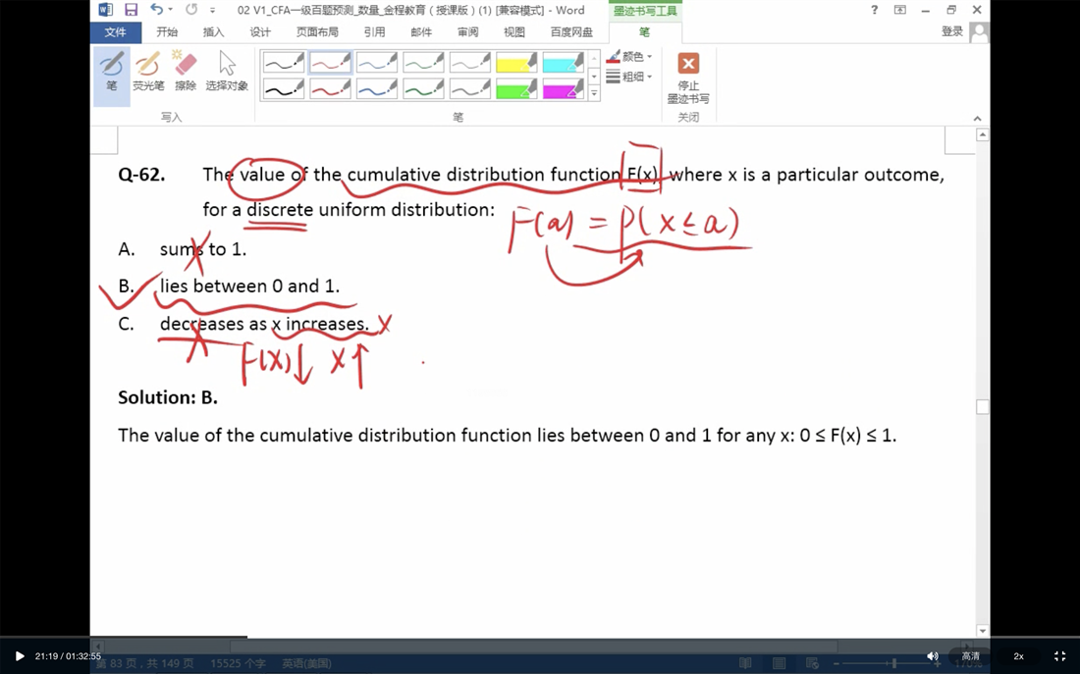
Task: Open Ribbon Display Options
Action: [x=899, y=10]
